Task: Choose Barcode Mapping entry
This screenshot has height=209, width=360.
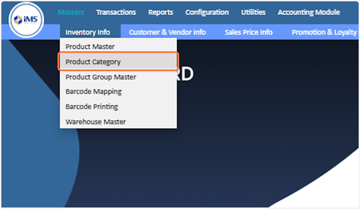Action: pyautogui.click(x=118, y=92)
